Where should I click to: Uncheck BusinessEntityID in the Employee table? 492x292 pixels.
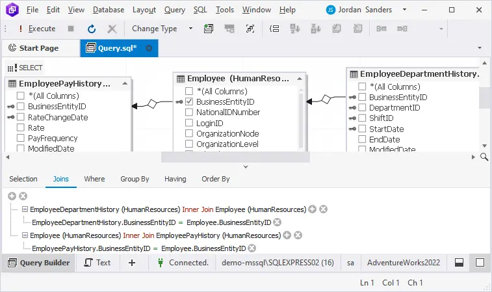[x=189, y=102]
